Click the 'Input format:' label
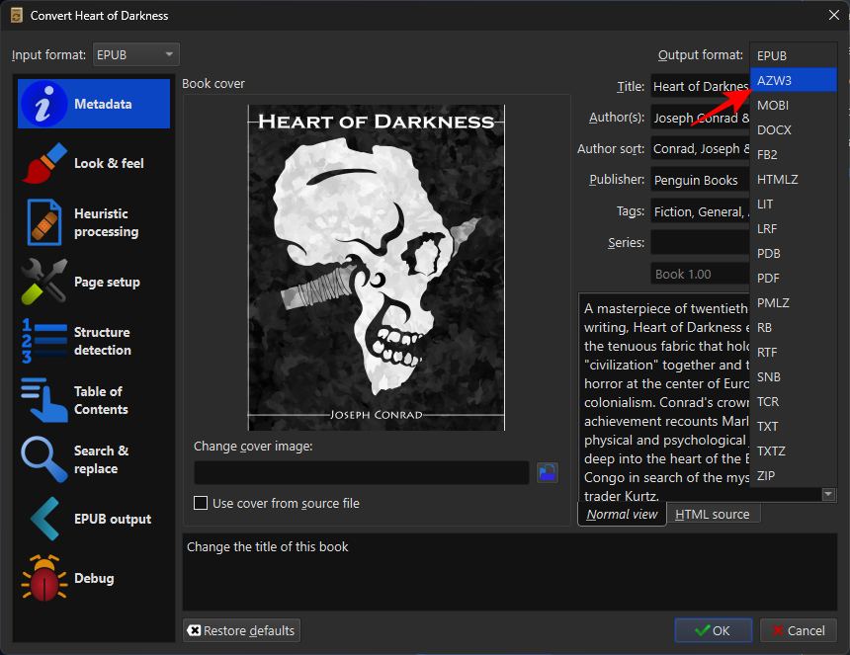Screen dimensions: 850x655 (x=48, y=54)
